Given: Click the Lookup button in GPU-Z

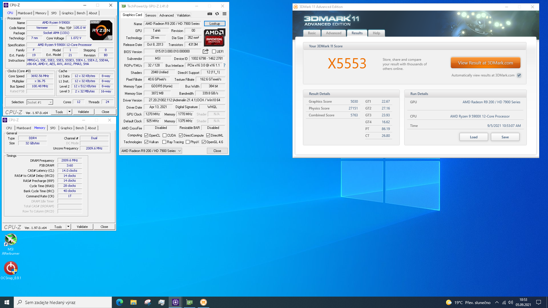Looking at the screenshot, I should coord(215,24).
